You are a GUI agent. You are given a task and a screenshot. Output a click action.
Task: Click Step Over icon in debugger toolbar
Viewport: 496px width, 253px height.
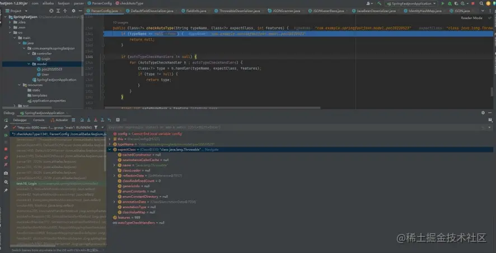click(x=82, y=120)
